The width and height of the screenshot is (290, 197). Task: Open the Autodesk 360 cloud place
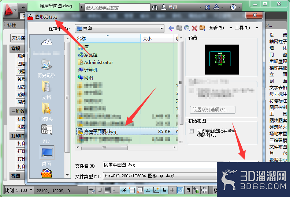coord(47,42)
